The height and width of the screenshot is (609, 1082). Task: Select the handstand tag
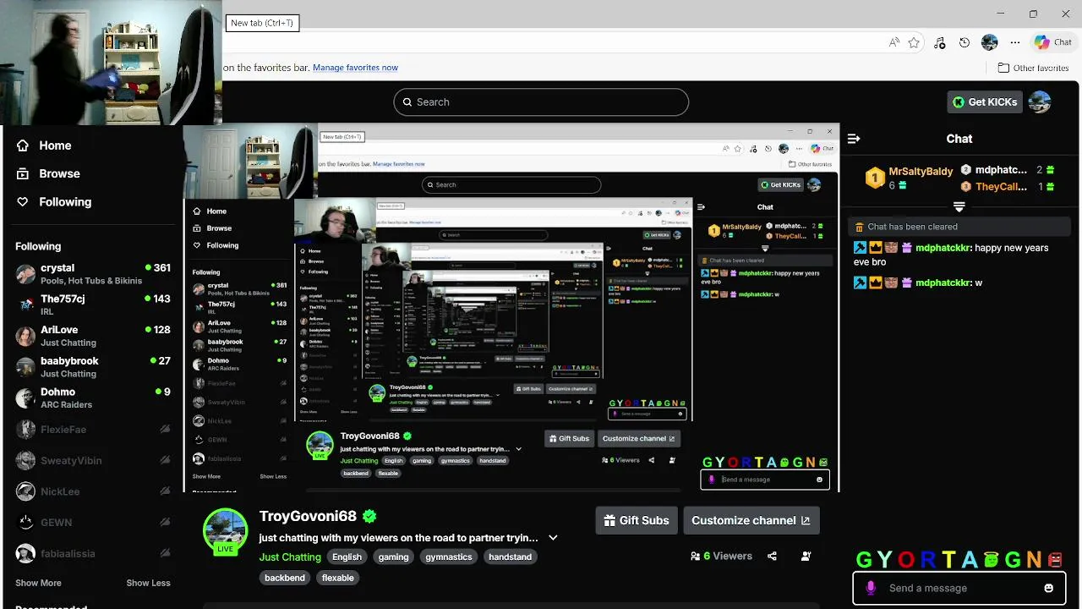(x=510, y=557)
